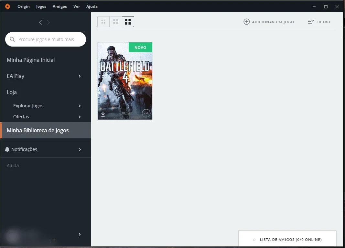Select the Battlefield 4 game tile
Image resolution: width=345 pixels, height=248 pixels.
click(125, 81)
